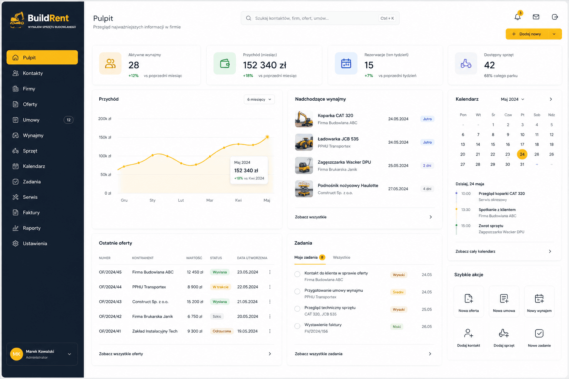Viewport: 569px width, 379px height.
Task: Open notifications bell icon
Action: (518, 17)
